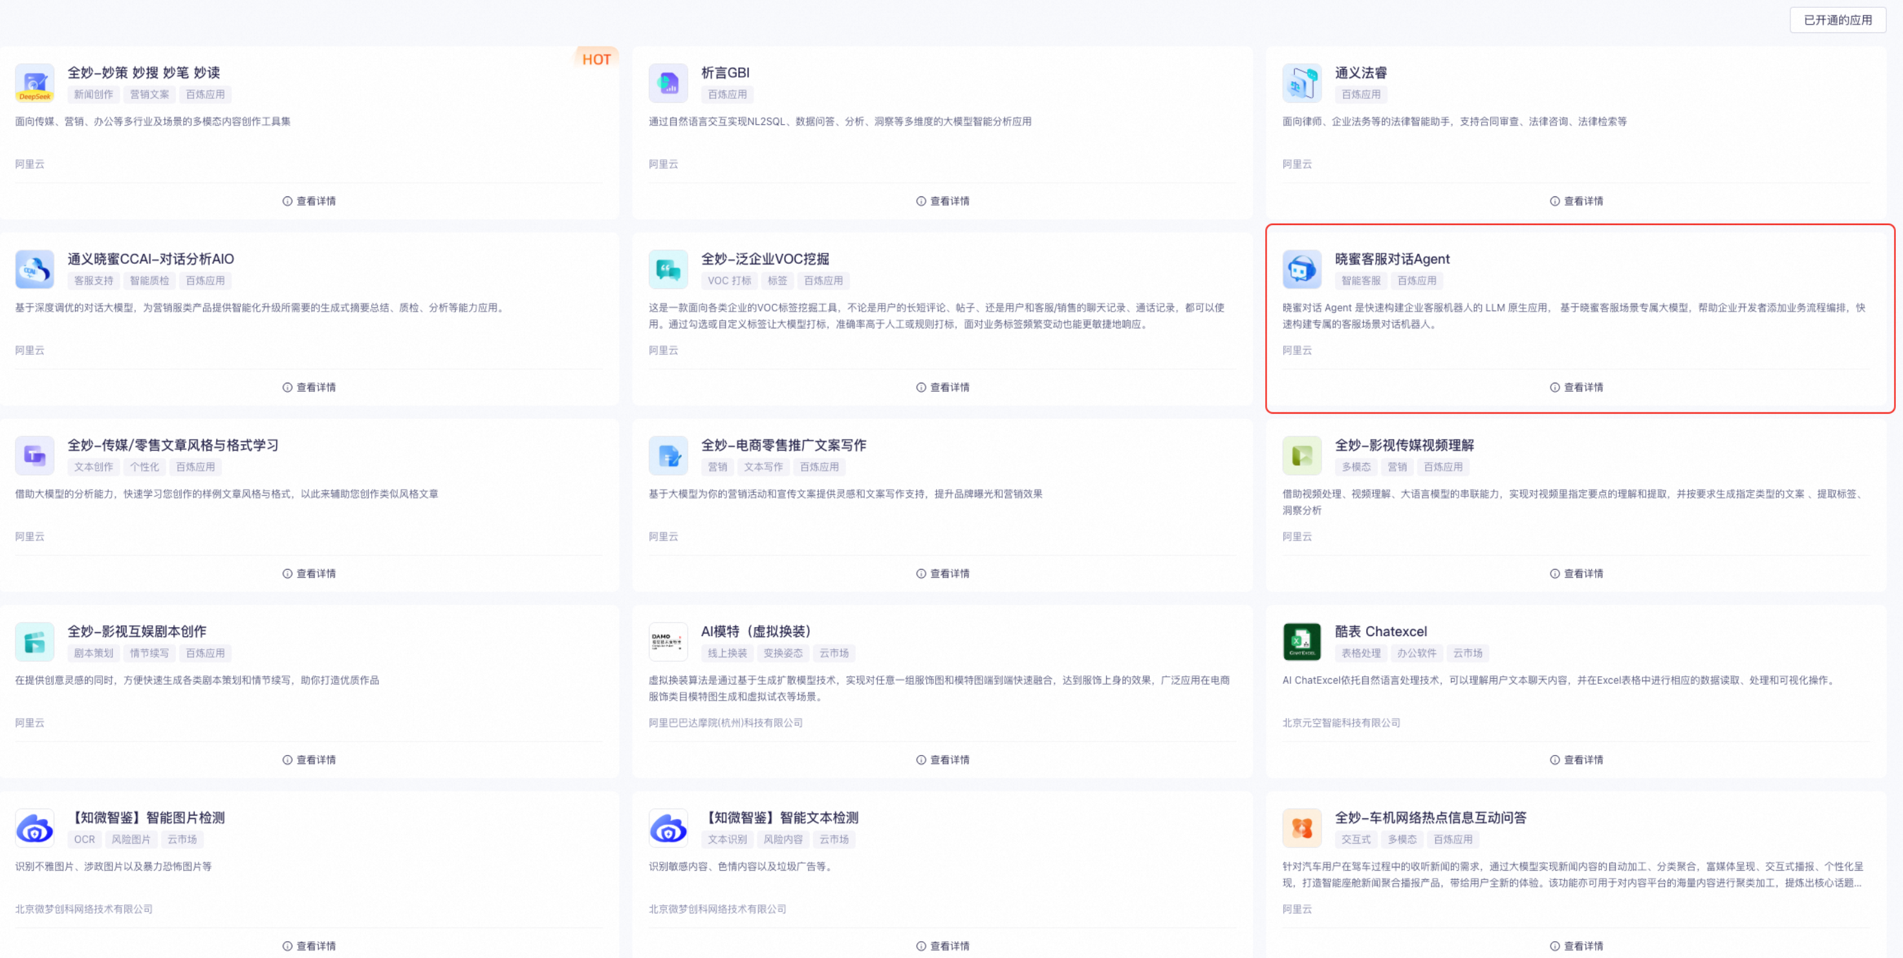
Task: Select the 客服支持 tag
Action: point(94,281)
